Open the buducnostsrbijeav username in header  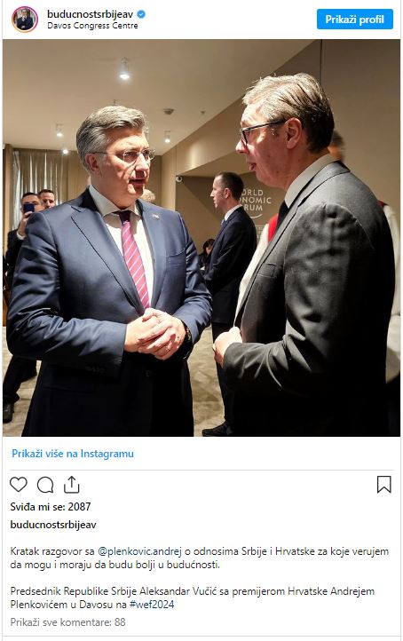[x=90, y=14]
